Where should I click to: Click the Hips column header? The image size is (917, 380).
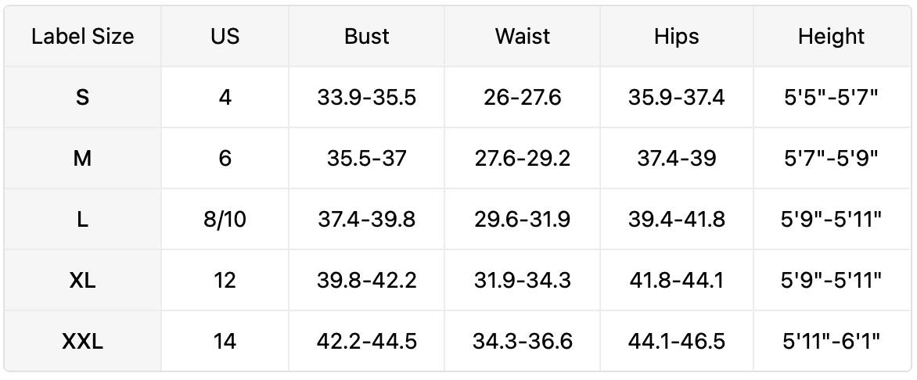tap(677, 37)
